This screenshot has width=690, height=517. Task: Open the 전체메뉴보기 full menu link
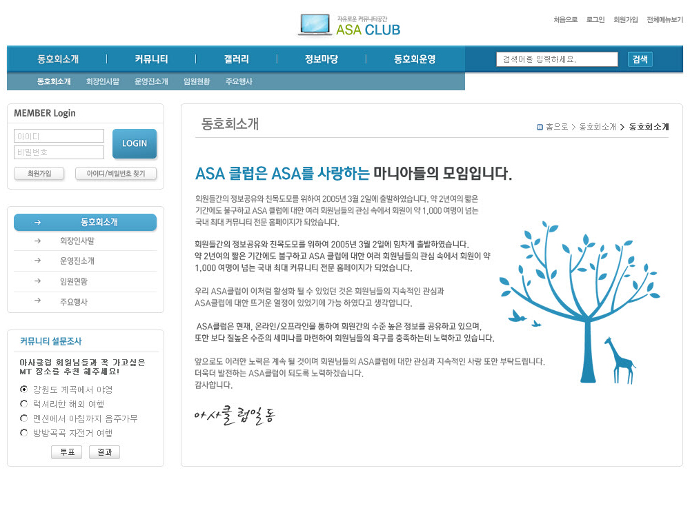(664, 20)
